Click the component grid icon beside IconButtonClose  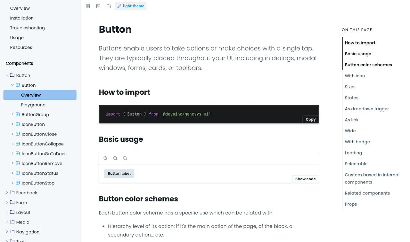(17, 134)
